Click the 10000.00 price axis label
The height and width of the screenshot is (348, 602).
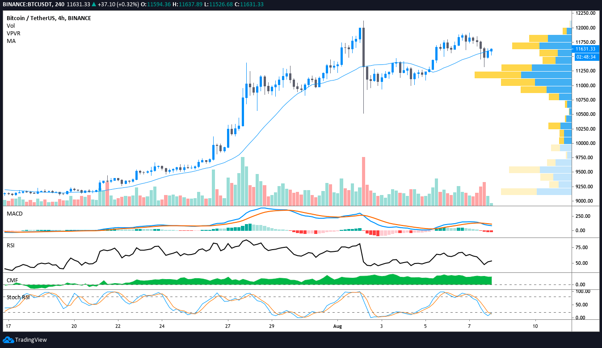point(586,143)
